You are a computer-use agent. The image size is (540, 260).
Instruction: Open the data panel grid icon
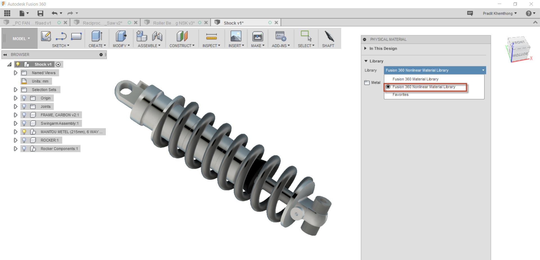click(x=7, y=13)
